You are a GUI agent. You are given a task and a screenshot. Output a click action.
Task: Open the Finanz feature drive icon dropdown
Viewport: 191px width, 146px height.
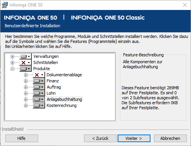pos(39,81)
